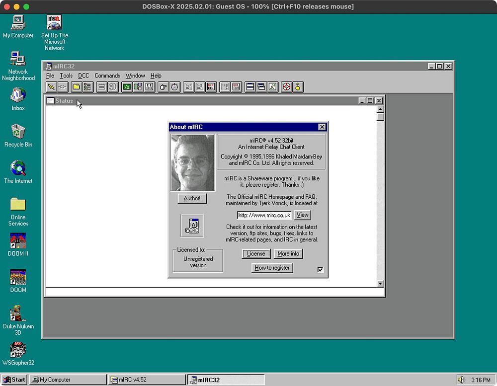Click the Finger pointing hand toolbar icon
This screenshot has width=497, height=386.
tap(164, 87)
